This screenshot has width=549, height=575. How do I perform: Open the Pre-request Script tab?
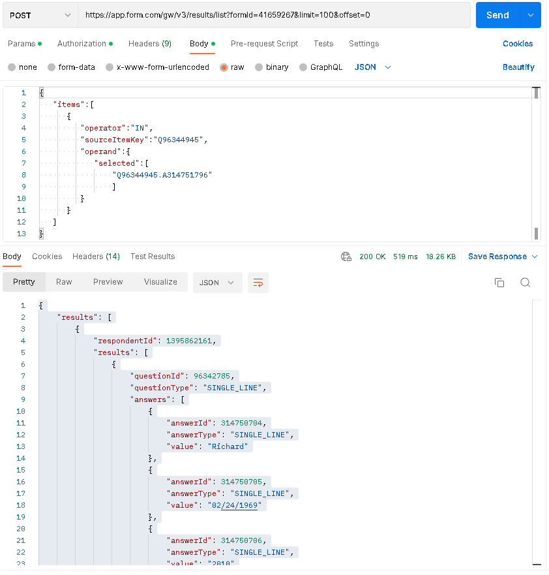coord(264,44)
